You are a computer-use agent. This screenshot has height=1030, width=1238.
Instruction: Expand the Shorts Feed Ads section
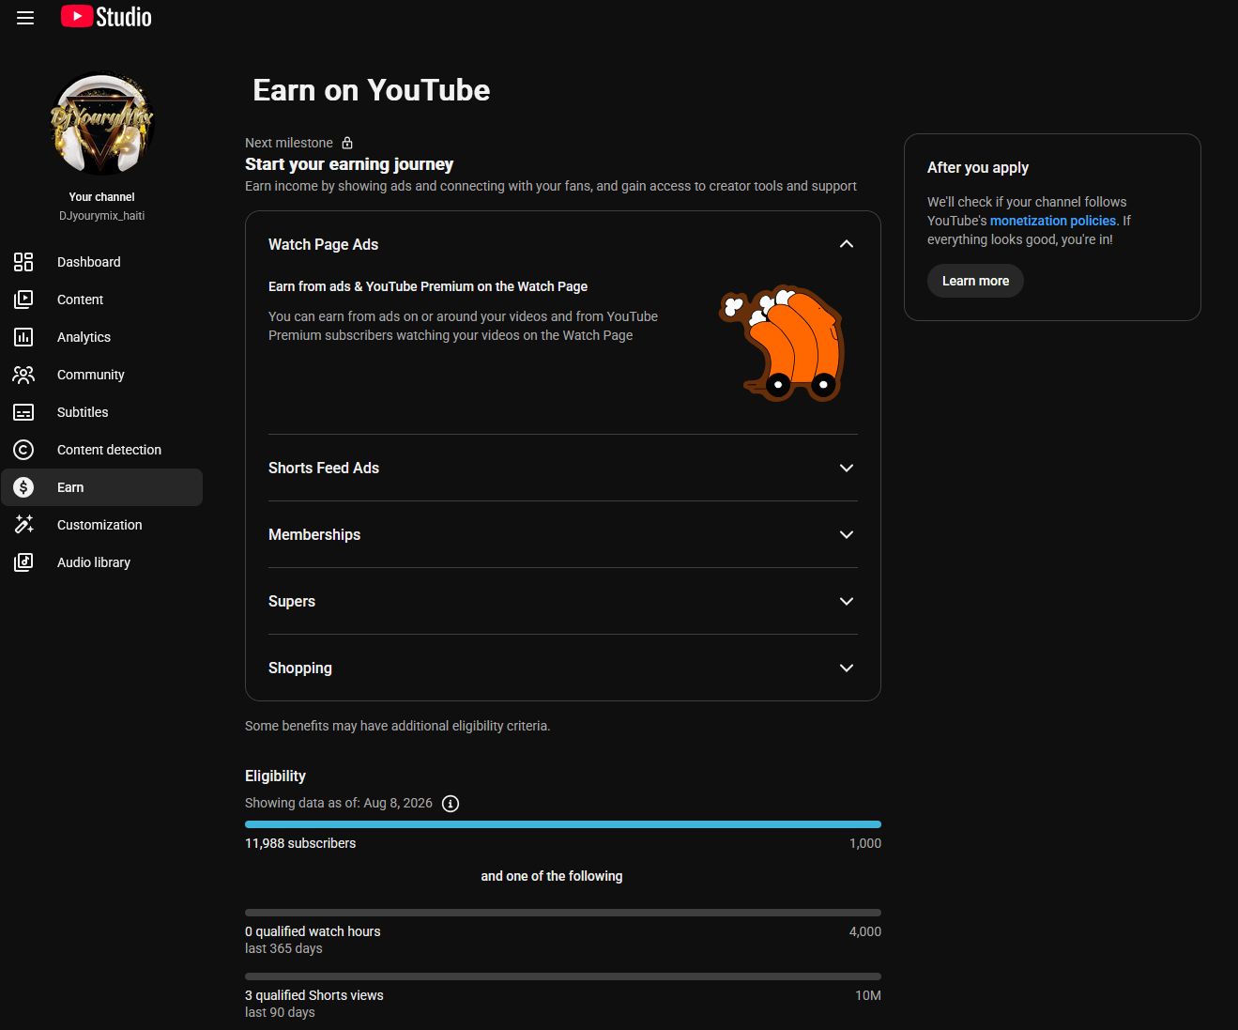(847, 468)
